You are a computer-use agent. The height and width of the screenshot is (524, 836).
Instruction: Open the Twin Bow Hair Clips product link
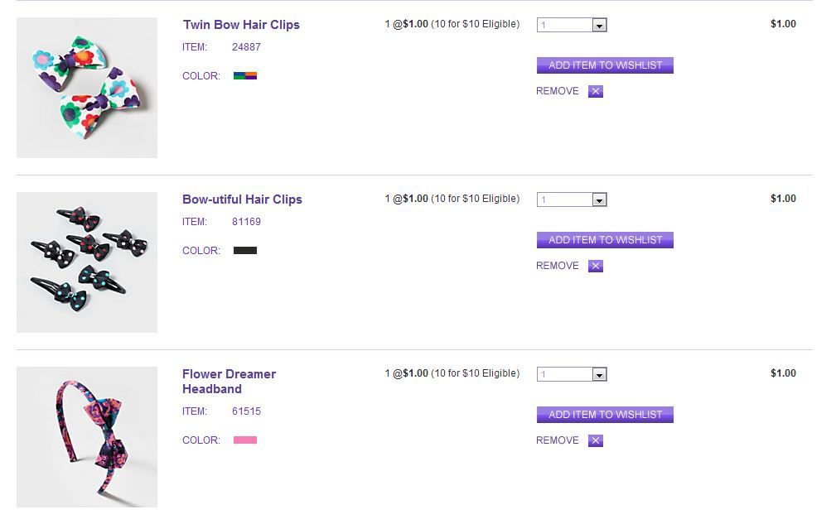(241, 25)
